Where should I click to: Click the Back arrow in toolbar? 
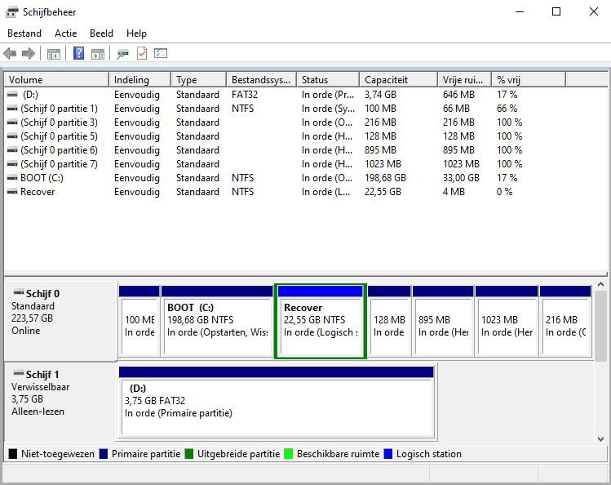[x=10, y=54]
